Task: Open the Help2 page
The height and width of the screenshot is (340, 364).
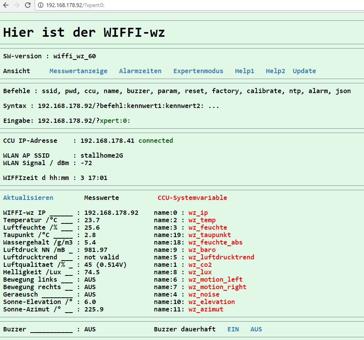Action: click(275, 71)
